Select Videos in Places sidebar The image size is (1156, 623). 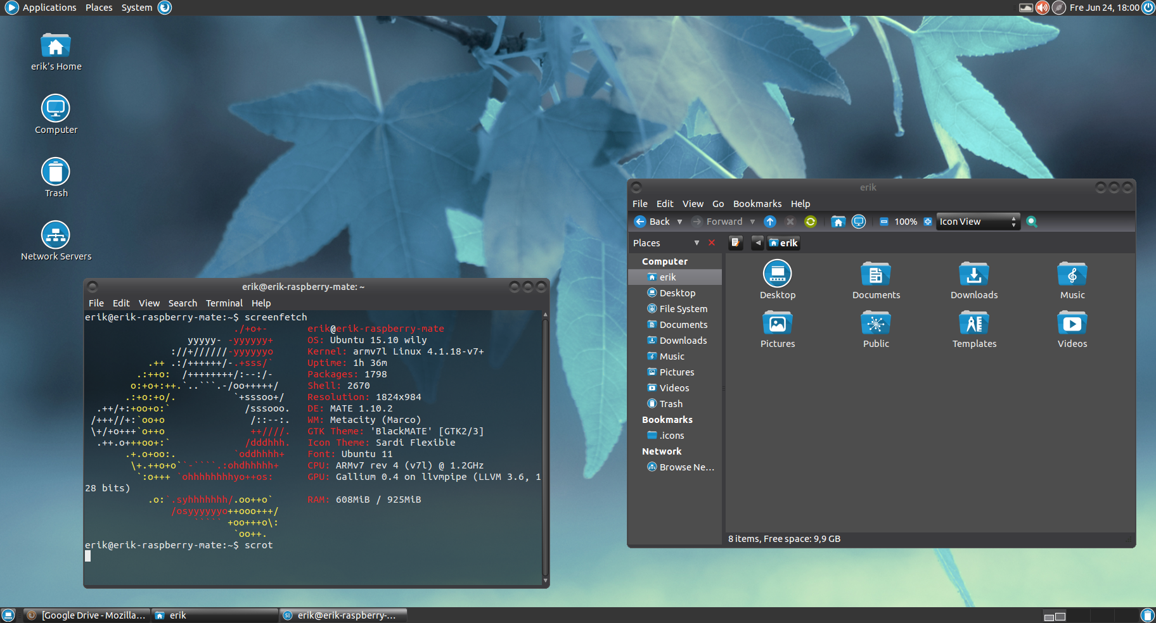pyautogui.click(x=675, y=388)
